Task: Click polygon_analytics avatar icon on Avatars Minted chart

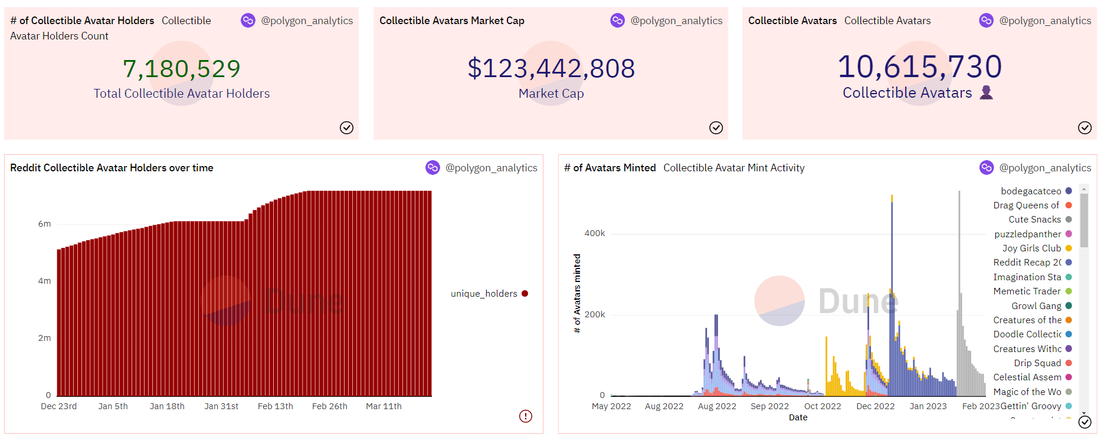Action: tap(987, 168)
